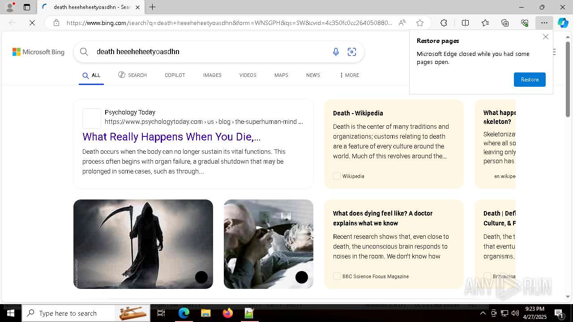Open the Death - Wikipedia card
This screenshot has height=322, width=573.
(394, 144)
